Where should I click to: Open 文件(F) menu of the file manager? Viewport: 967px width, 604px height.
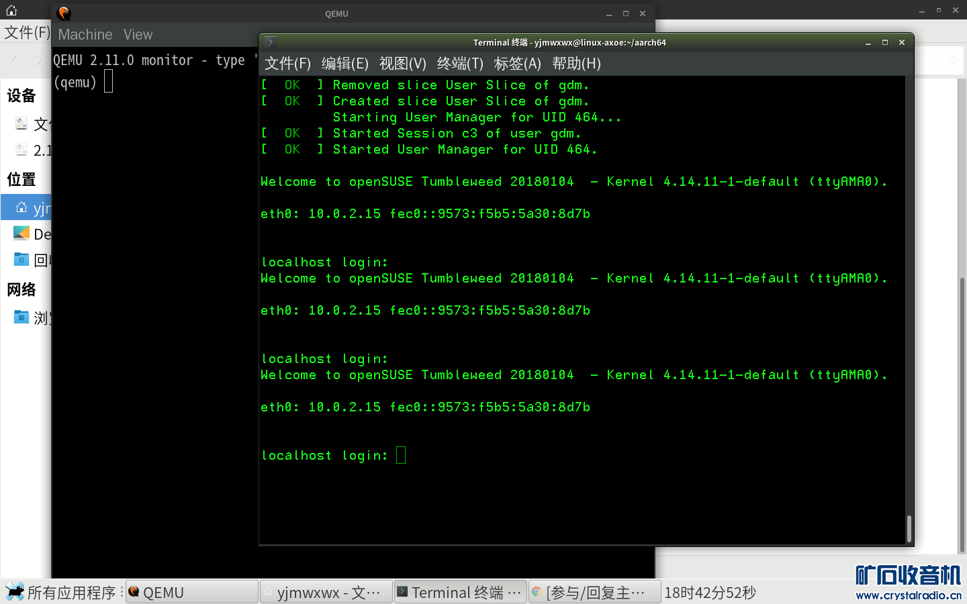(x=27, y=33)
